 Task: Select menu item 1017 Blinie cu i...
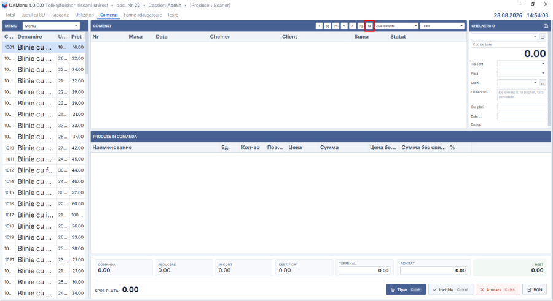[44, 215]
